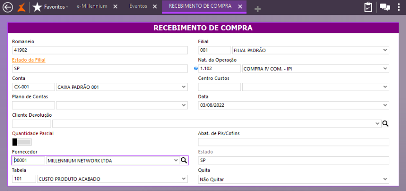Click the Cliente Devolução search magnifier

click(385, 123)
